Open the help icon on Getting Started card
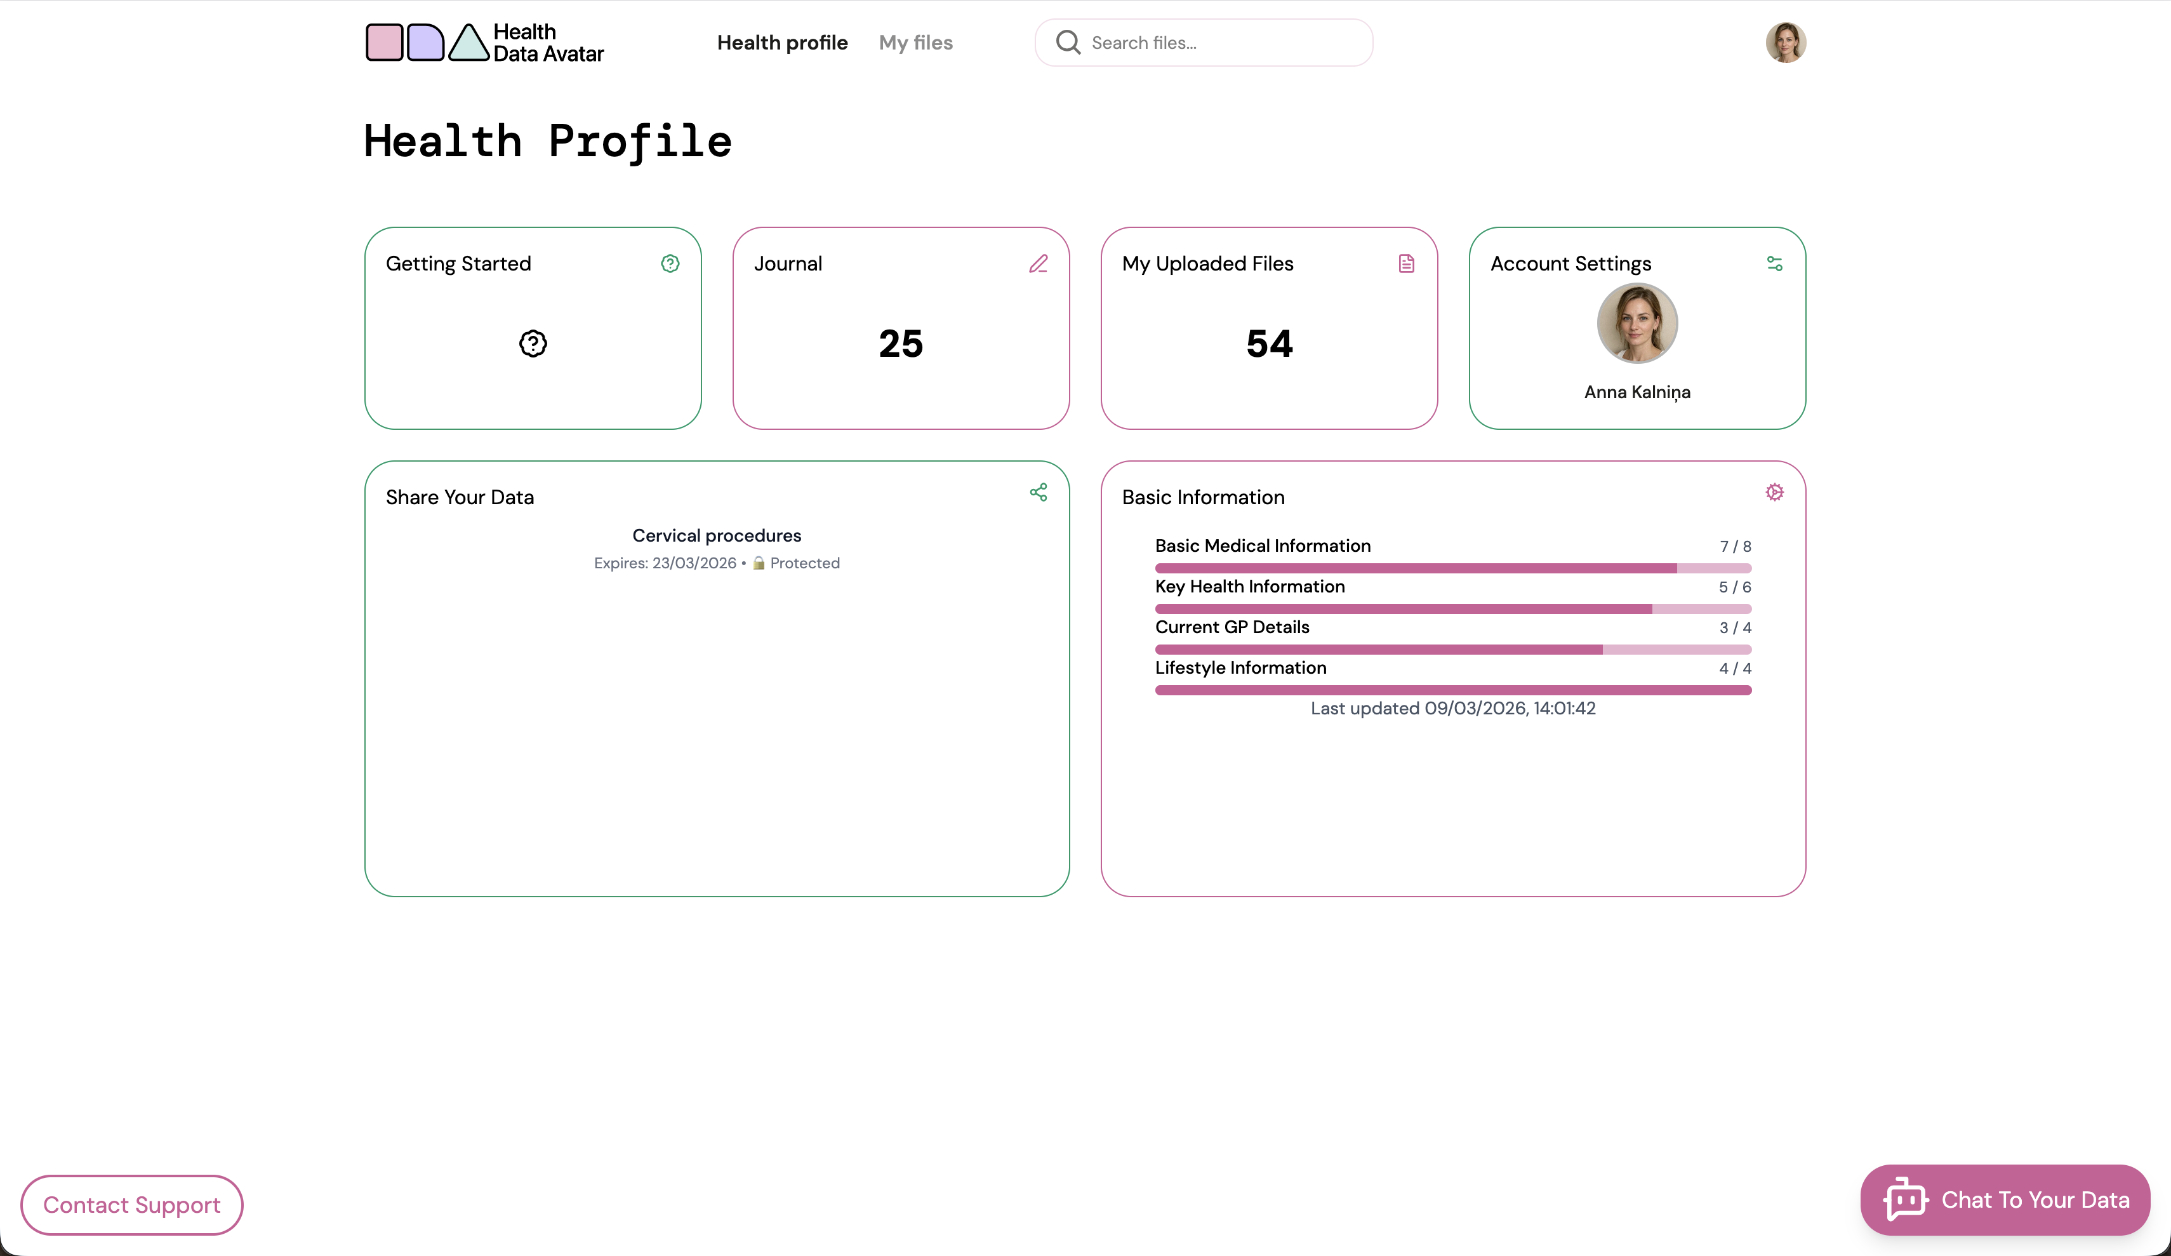The width and height of the screenshot is (2171, 1256). click(x=669, y=264)
